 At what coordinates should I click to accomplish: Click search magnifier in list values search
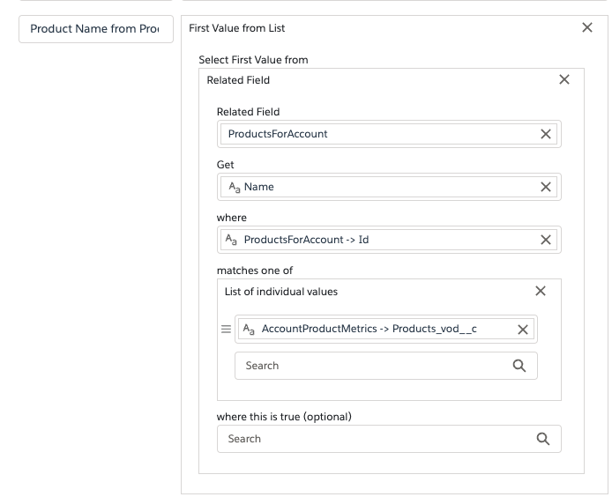[519, 366]
